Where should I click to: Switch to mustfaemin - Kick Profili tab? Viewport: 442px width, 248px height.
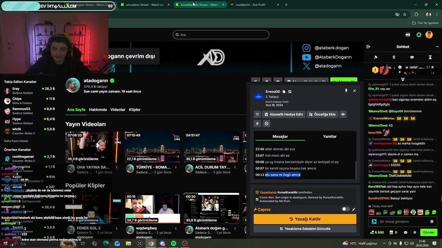point(254,5)
